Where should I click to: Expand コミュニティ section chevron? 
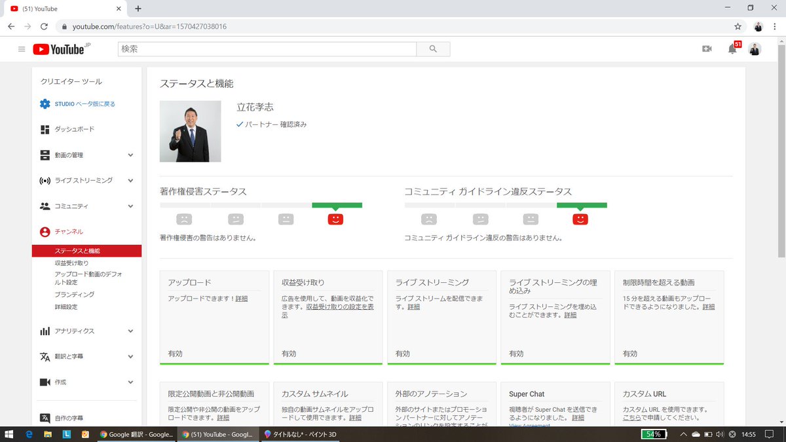pos(130,206)
